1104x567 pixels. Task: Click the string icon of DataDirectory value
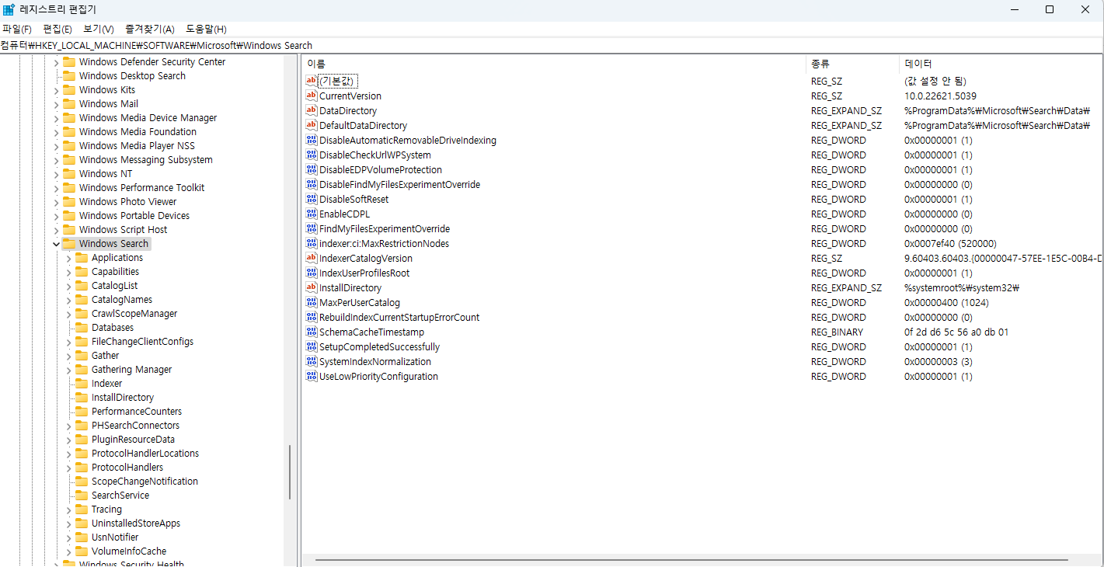coord(312,110)
